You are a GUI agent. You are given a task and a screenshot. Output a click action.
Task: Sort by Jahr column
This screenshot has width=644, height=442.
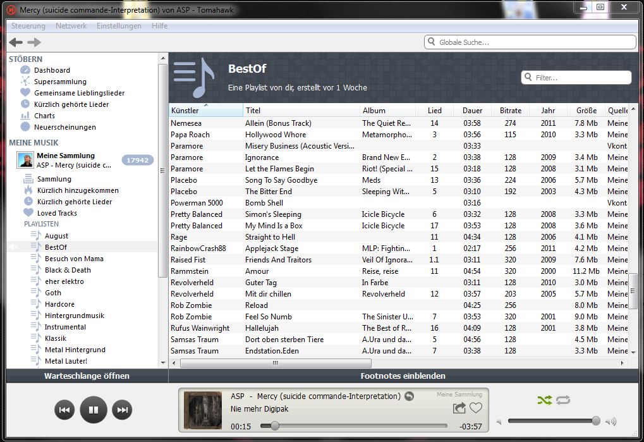click(548, 110)
